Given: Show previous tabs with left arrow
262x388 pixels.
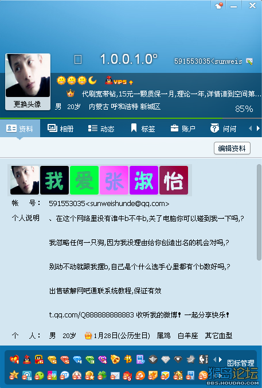Looking at the screenshot, I should (251, 129).
